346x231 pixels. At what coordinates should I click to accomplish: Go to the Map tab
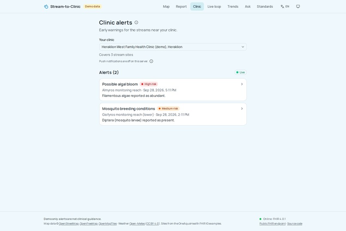(x=166, y=6)
